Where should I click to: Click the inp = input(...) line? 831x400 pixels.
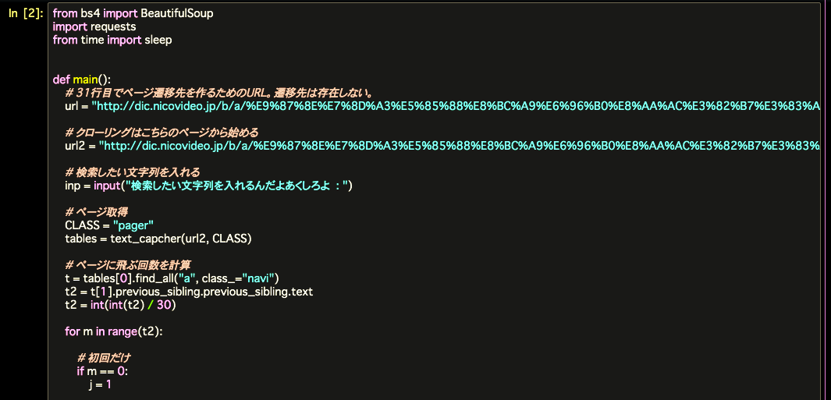coord(208,186)
